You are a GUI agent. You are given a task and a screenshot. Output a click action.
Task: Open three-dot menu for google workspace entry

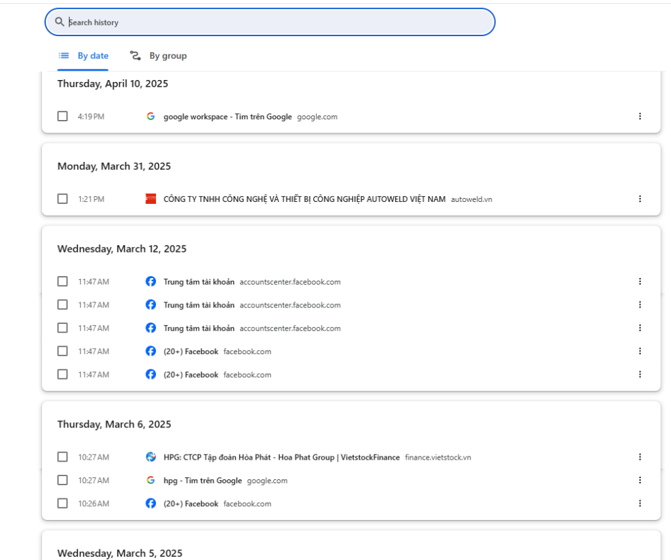click(x=640, y=117)
